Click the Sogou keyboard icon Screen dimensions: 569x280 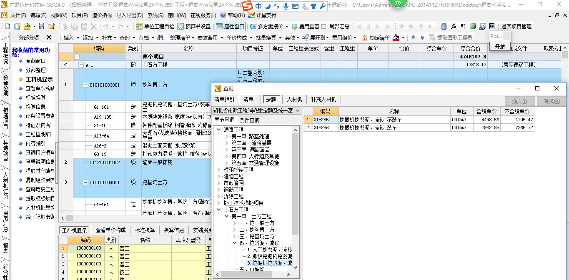tap(295, 6)
